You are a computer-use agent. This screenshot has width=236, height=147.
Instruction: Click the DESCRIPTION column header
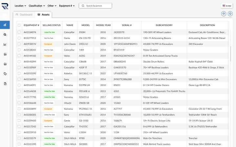tap(207, 25)
